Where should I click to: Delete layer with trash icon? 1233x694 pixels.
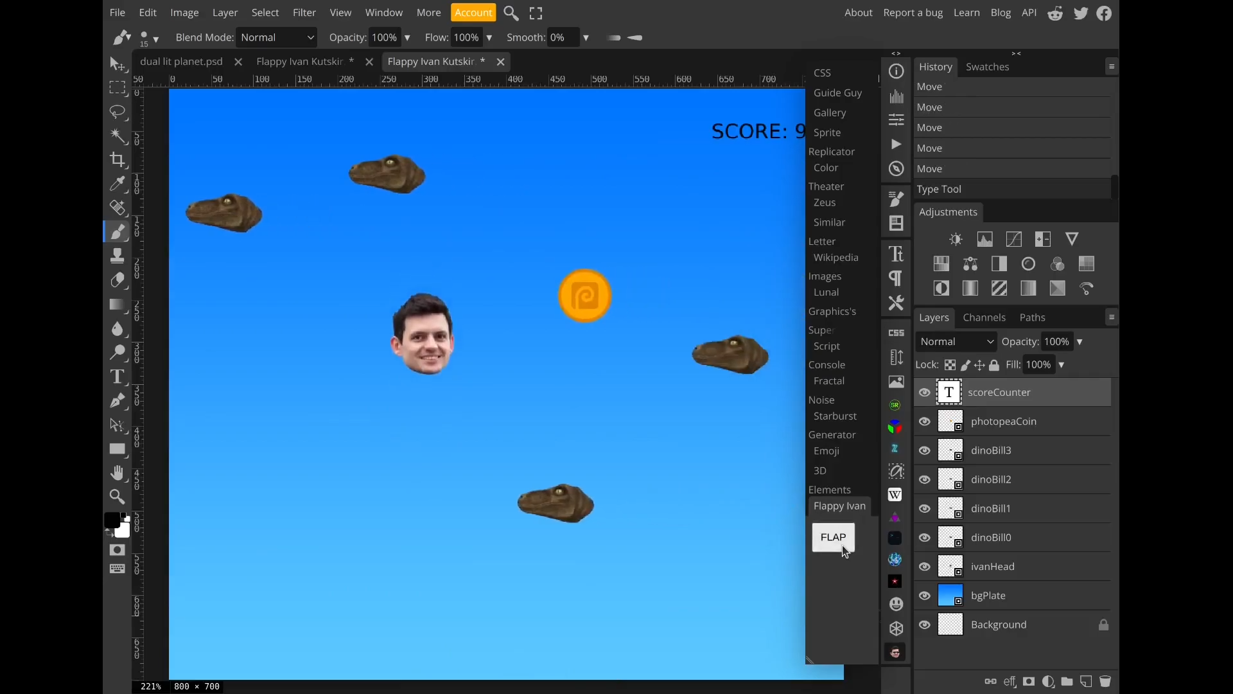click(1105, 682)
